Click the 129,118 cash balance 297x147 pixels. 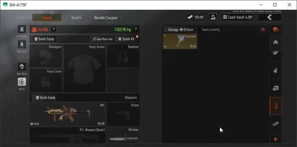click(199, 17)
